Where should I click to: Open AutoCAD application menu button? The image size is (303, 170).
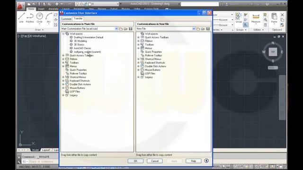(x=20, y=6)
